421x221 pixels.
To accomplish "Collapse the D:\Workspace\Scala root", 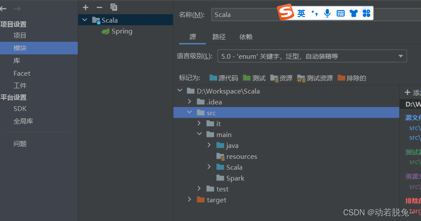I will (x=180, y=90).
